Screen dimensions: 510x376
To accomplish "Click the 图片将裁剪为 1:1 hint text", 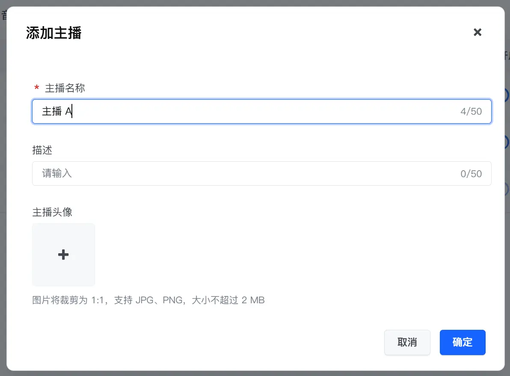I will click(68, 300).
